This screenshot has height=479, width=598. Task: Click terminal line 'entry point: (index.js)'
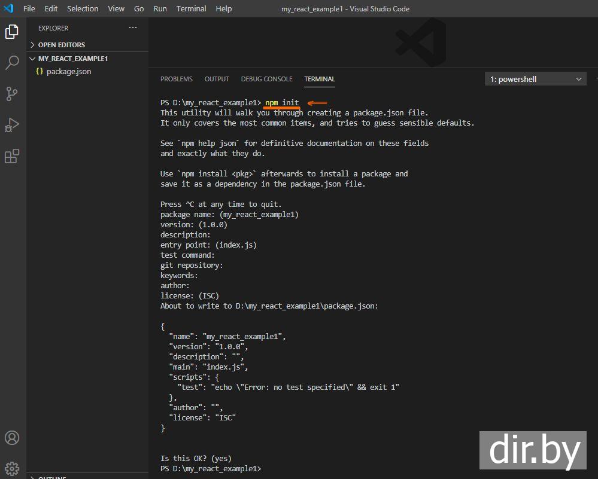[209, 245]
